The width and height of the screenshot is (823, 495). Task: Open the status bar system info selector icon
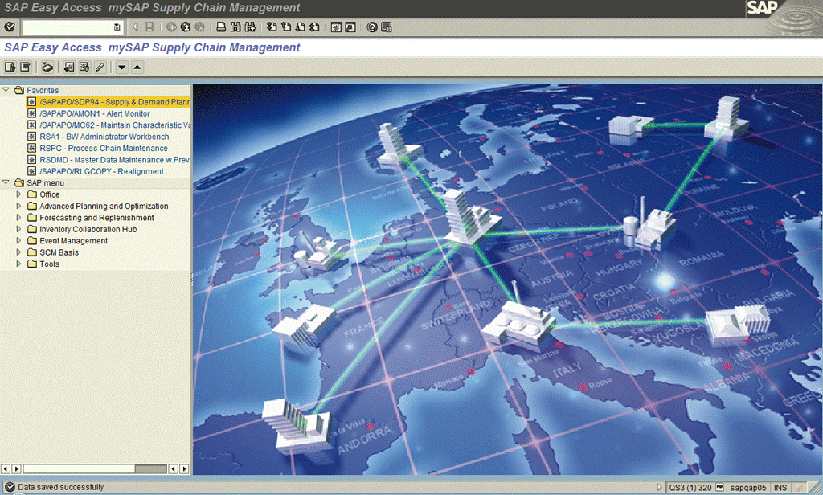(719, 488)
